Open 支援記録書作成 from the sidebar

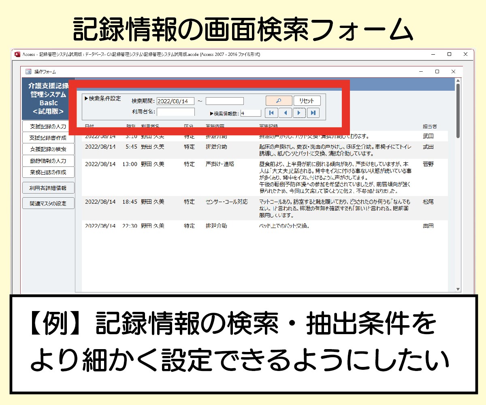[x=49, y=138]
